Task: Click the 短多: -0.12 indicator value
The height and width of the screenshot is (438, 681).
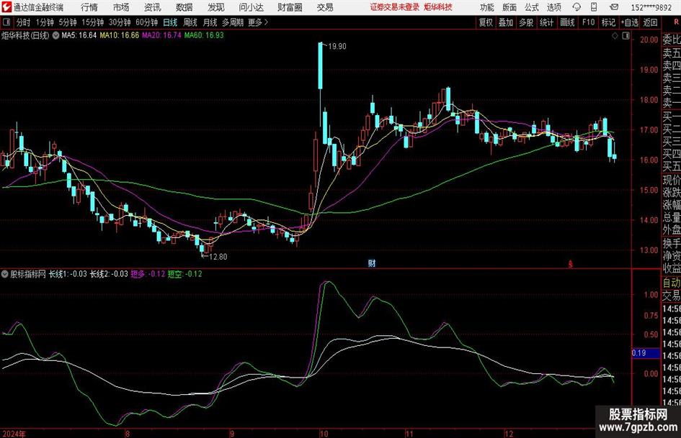Action: (x=148, y=274)
